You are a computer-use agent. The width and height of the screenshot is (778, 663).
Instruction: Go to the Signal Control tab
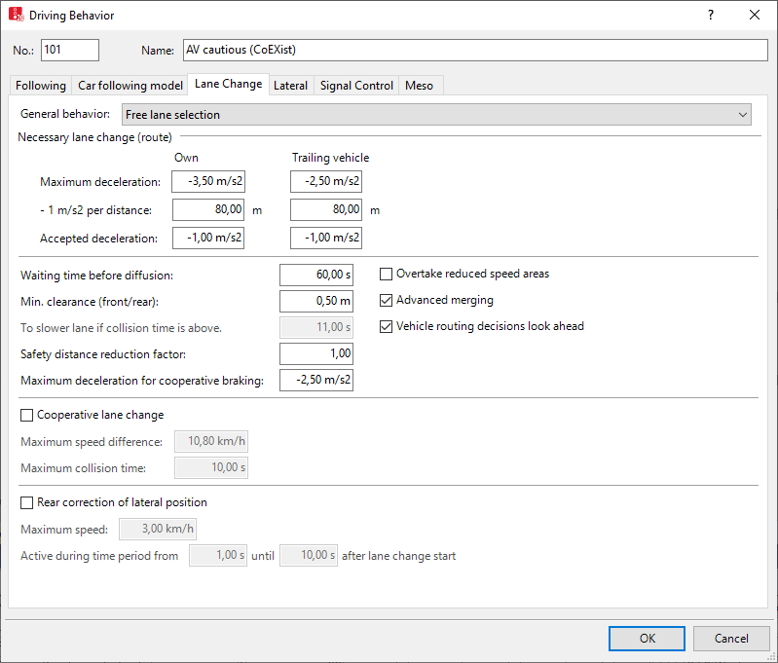(x=356, y=86)
